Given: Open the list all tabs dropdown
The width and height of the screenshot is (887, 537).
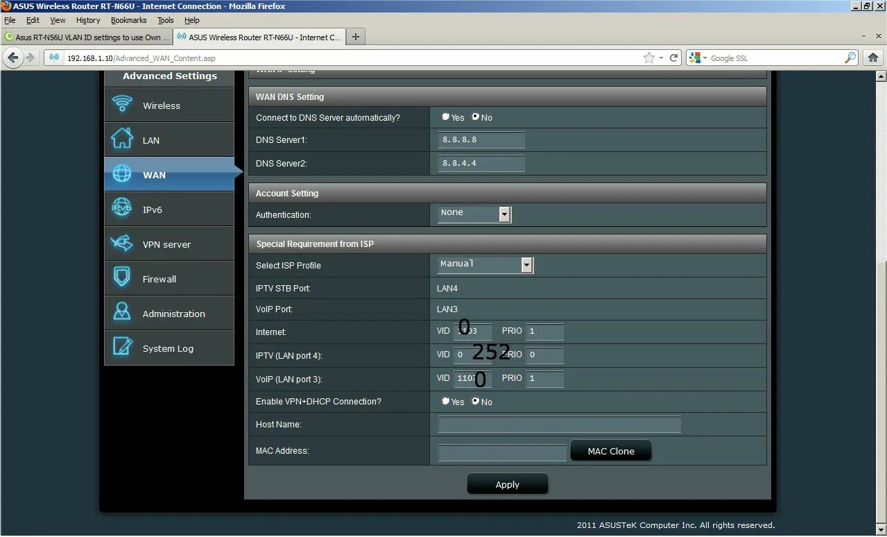Looking at the screenshot, I should click(863, 37).
